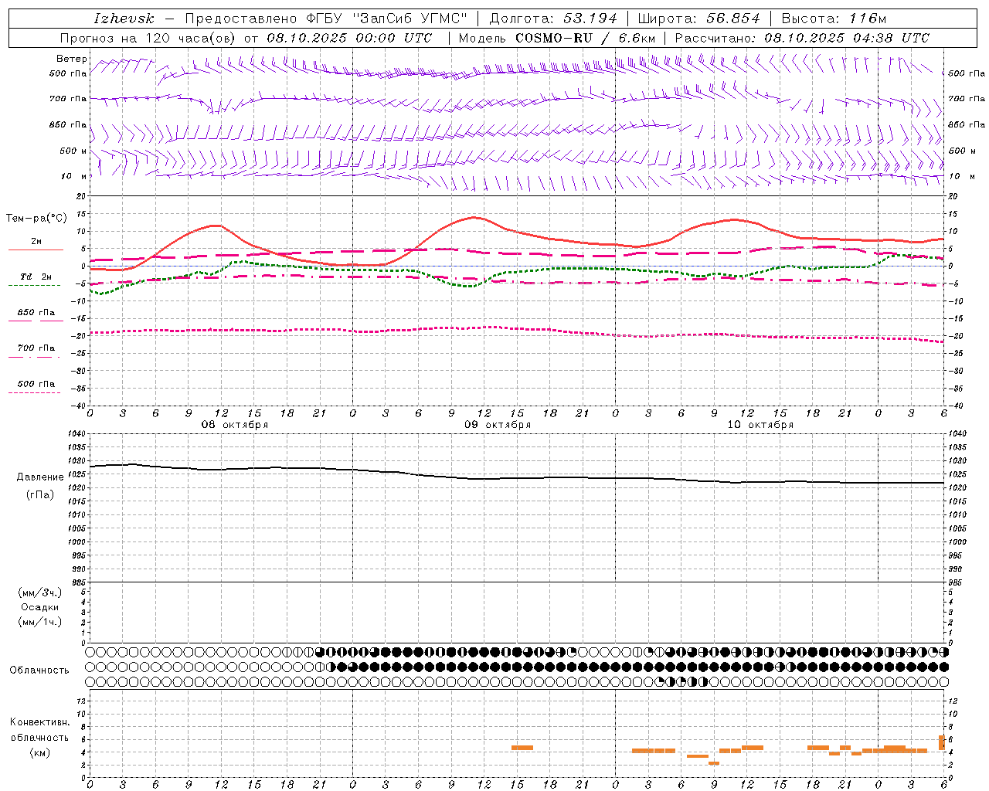This screenshot has width=989, height=791.
Task: Click the Высота: 116м value
Action: (834, 19)
